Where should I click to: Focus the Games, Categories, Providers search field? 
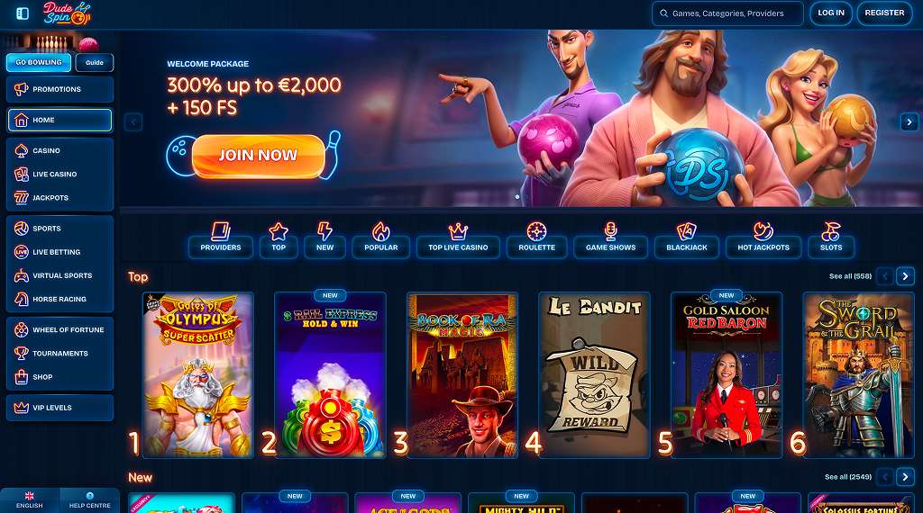coord(727,13)
